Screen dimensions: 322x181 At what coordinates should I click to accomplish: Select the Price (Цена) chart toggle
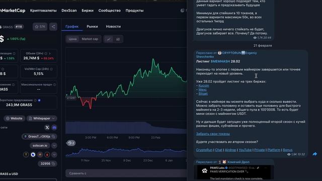(x=72, y=39)
